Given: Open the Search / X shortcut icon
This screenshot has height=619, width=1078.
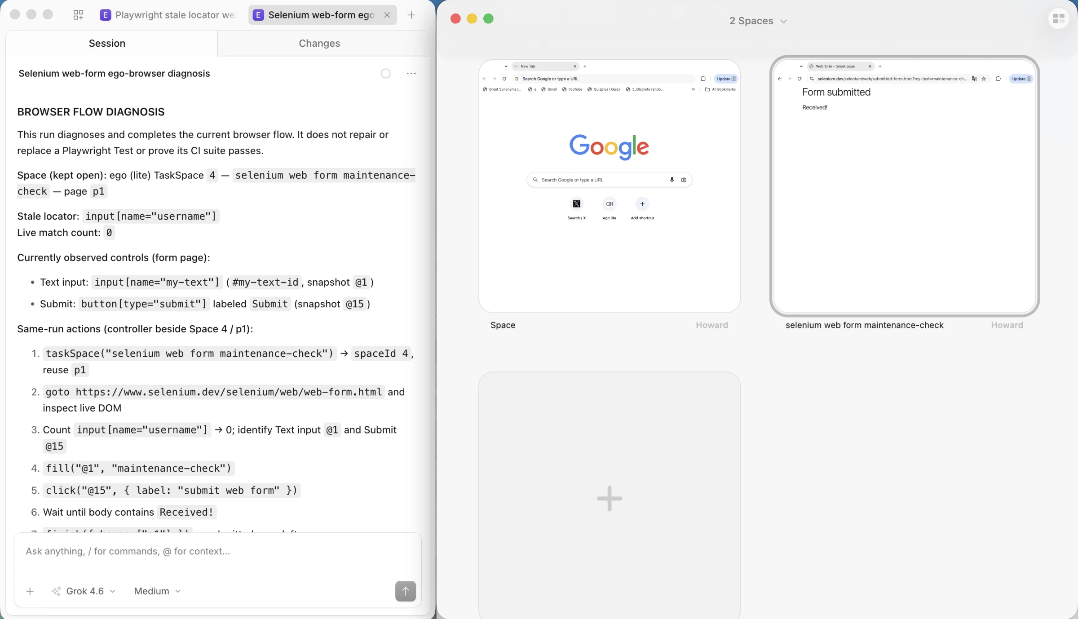Looking at the screenshot, I should point(576,204).
